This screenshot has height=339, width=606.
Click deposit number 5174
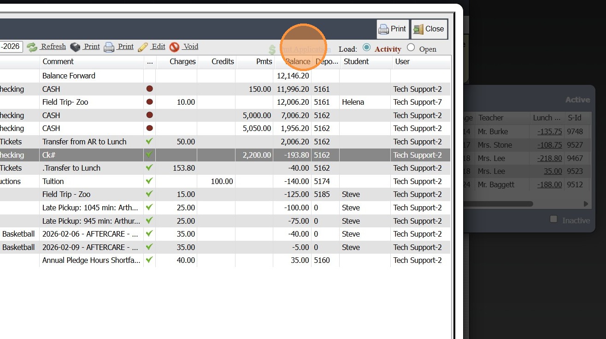tap(322, 181)
